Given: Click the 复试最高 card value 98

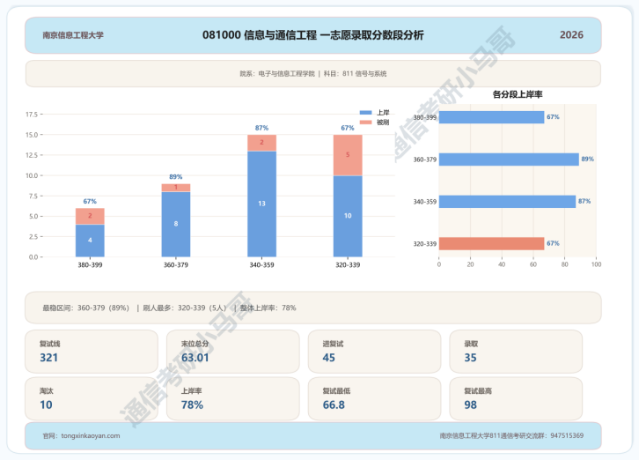Looking at the screenshot, I should [470, 404].
